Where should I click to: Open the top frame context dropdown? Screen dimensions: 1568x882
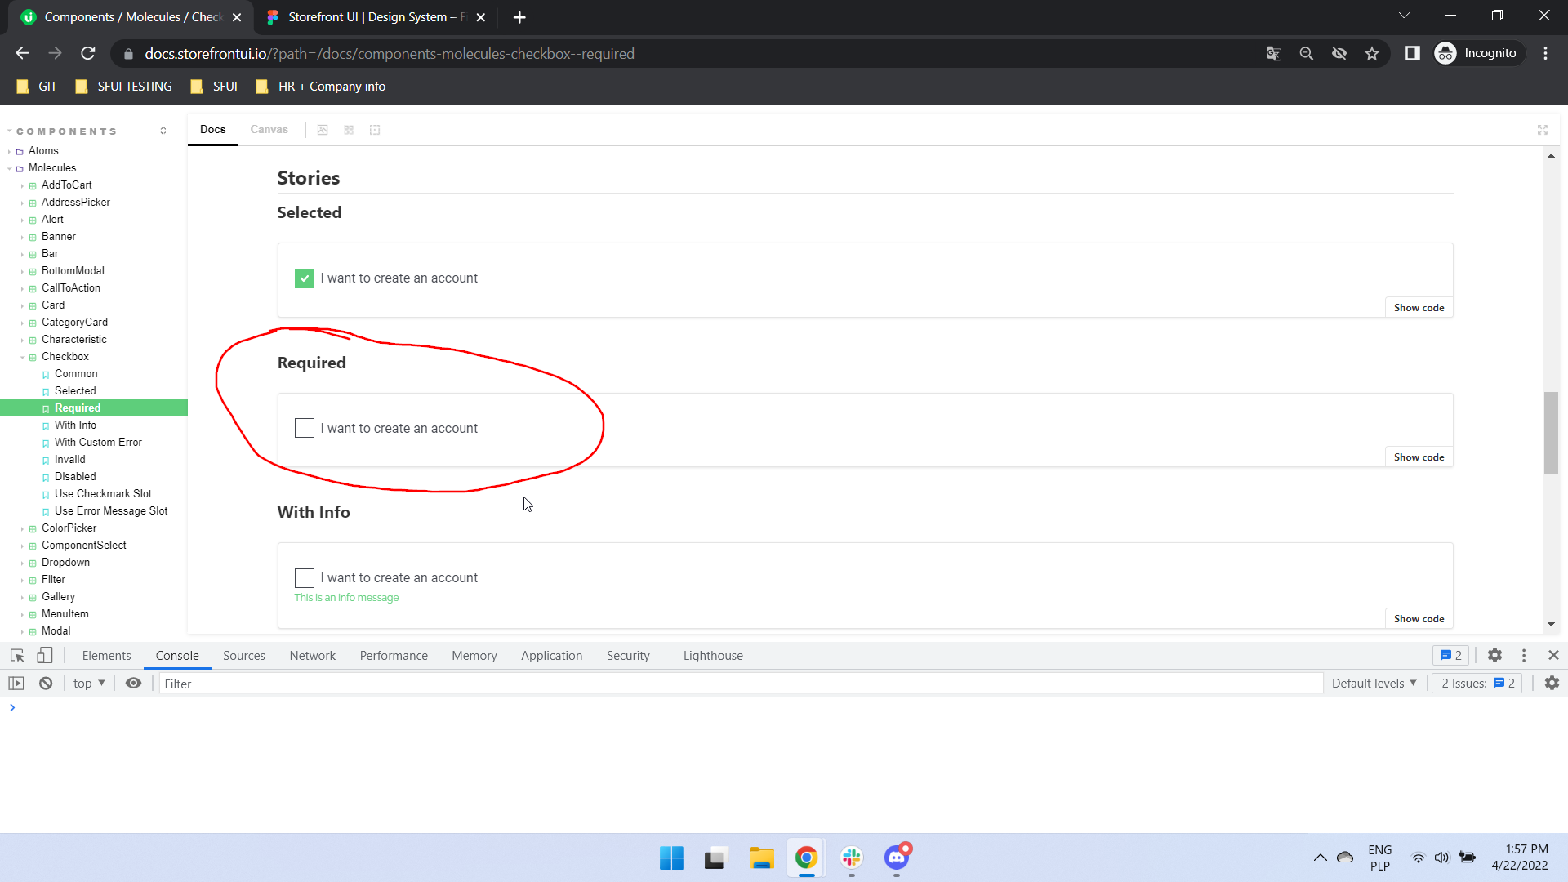pos(87,684)
